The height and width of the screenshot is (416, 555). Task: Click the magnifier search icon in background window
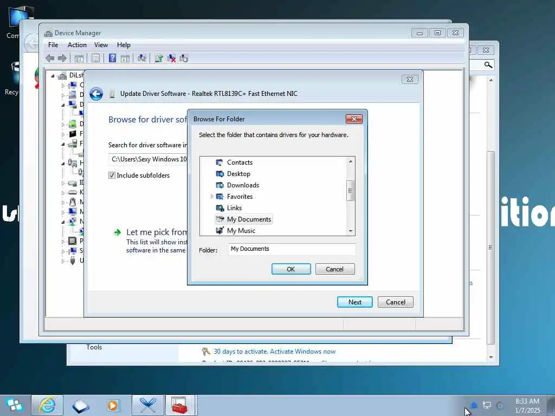pyautogui.click(x=488, y=65)
